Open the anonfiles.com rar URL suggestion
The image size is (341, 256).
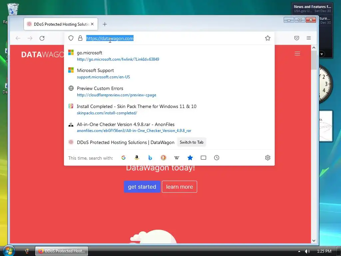[134, 131]
